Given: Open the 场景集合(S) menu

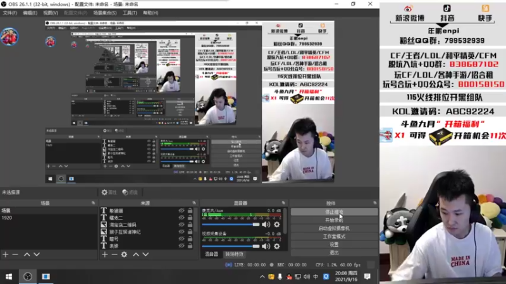Looking at the screenshot, I should (105, 13).
